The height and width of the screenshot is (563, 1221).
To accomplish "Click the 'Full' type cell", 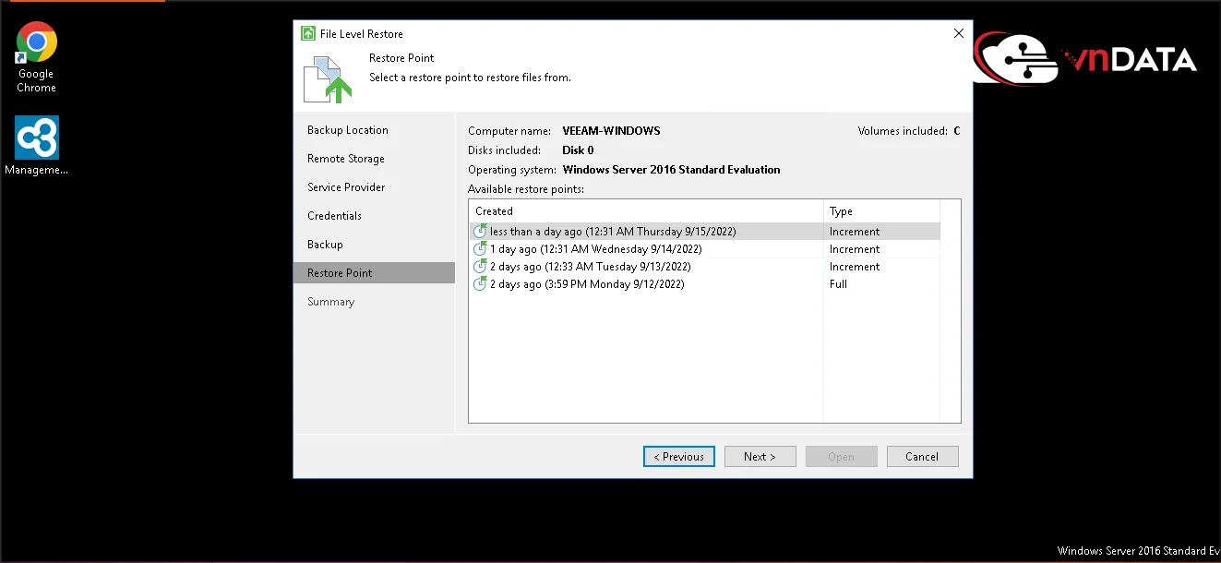I will pos(838,284).
